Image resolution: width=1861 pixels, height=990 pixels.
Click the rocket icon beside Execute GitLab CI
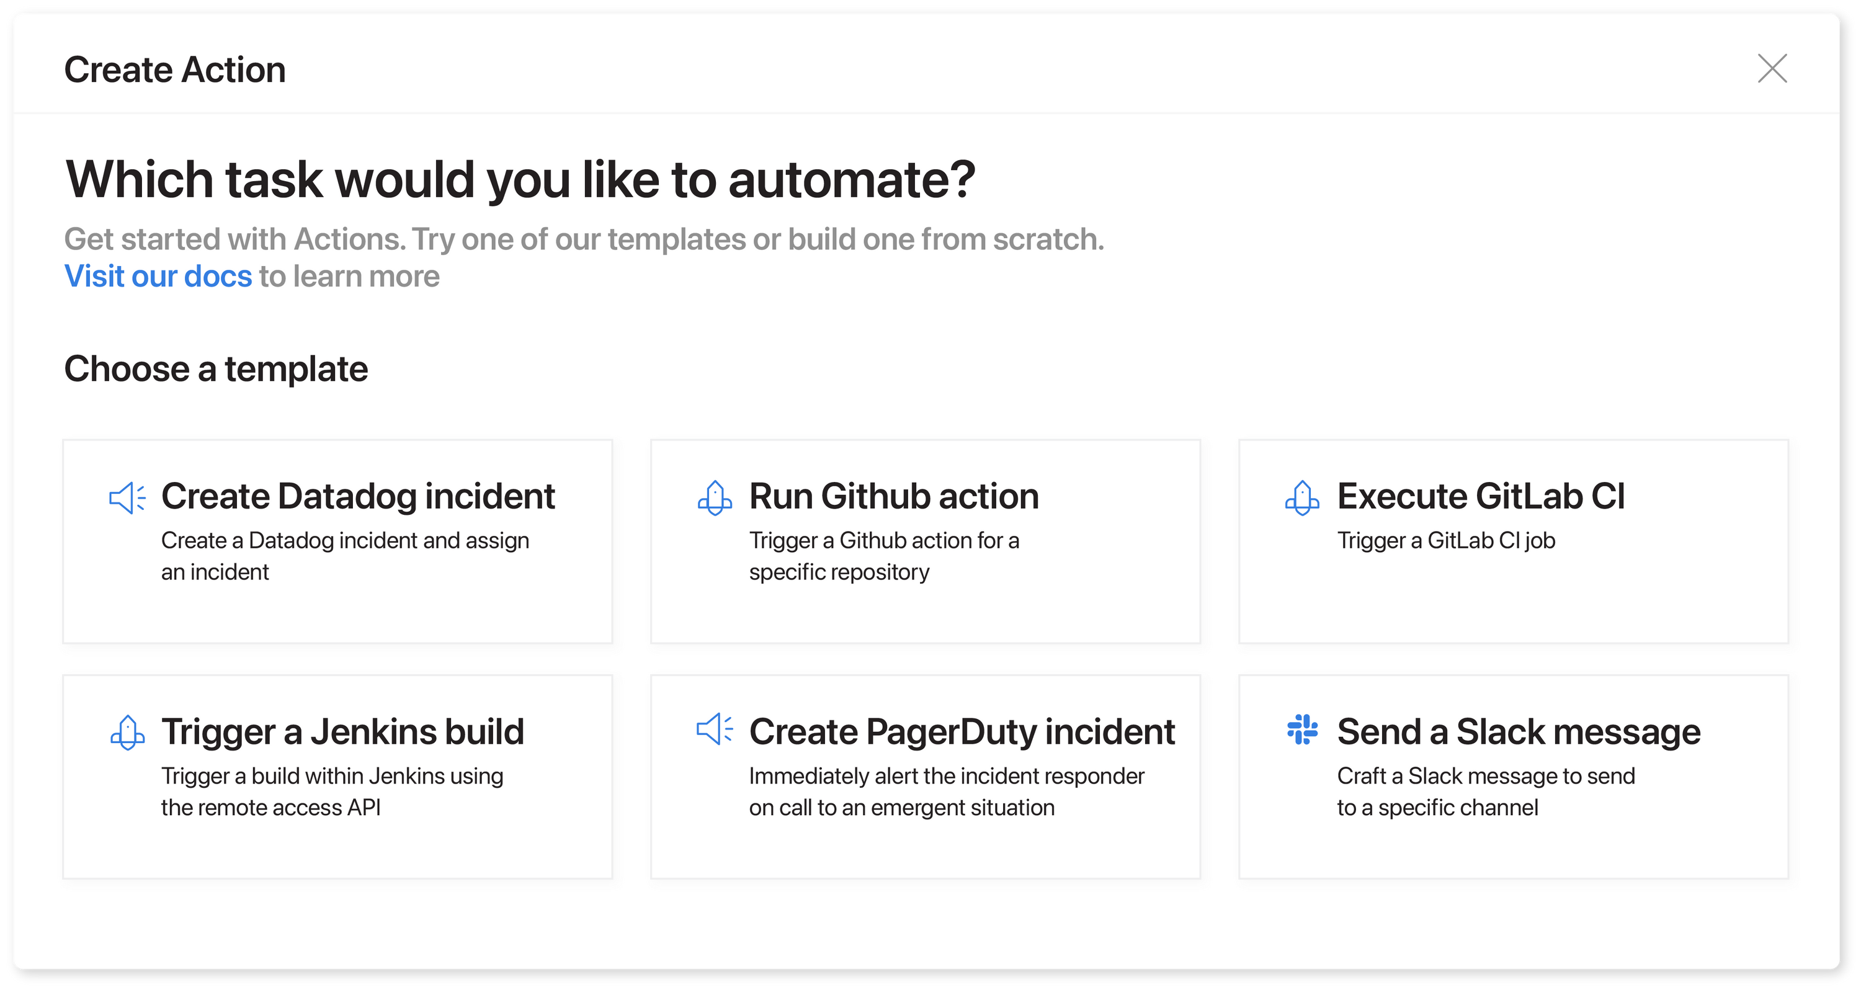[1302, 498]
